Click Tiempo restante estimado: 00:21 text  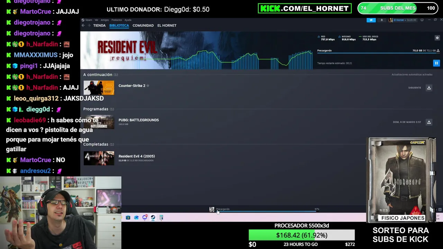335,63
